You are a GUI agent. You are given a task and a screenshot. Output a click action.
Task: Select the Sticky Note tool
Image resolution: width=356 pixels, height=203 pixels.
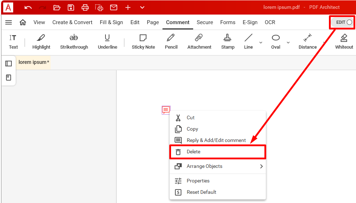(143, 42)
